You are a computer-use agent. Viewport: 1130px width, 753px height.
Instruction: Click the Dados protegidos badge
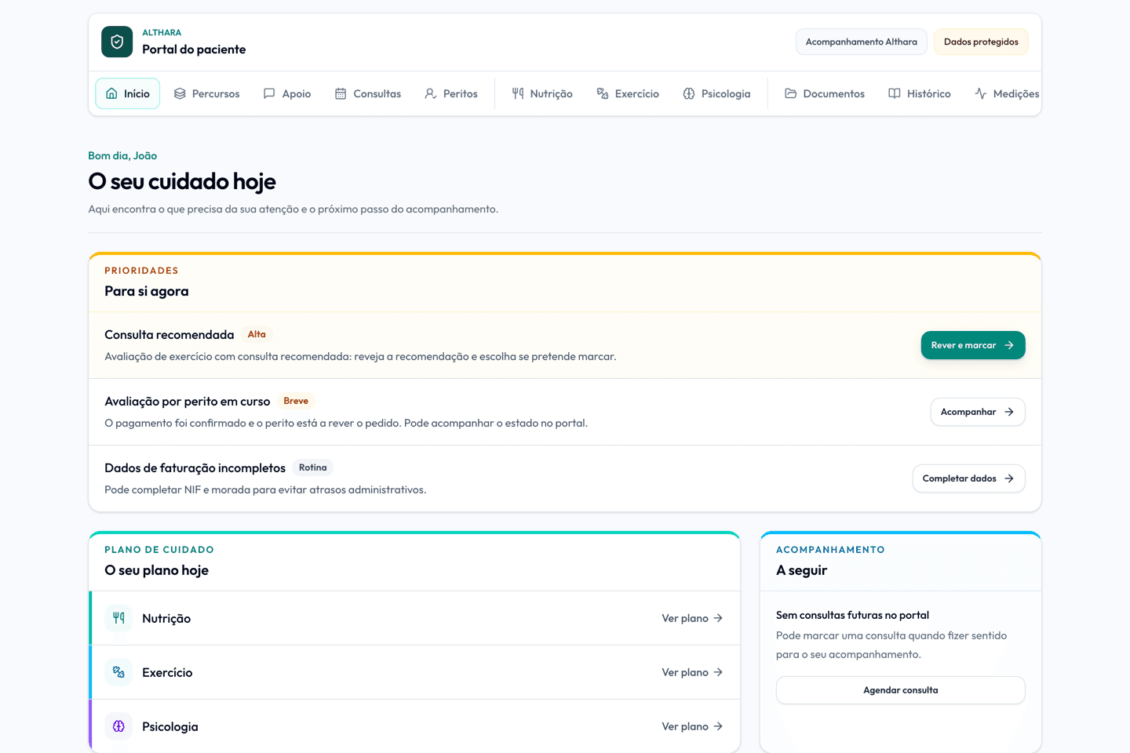(981, 42)
